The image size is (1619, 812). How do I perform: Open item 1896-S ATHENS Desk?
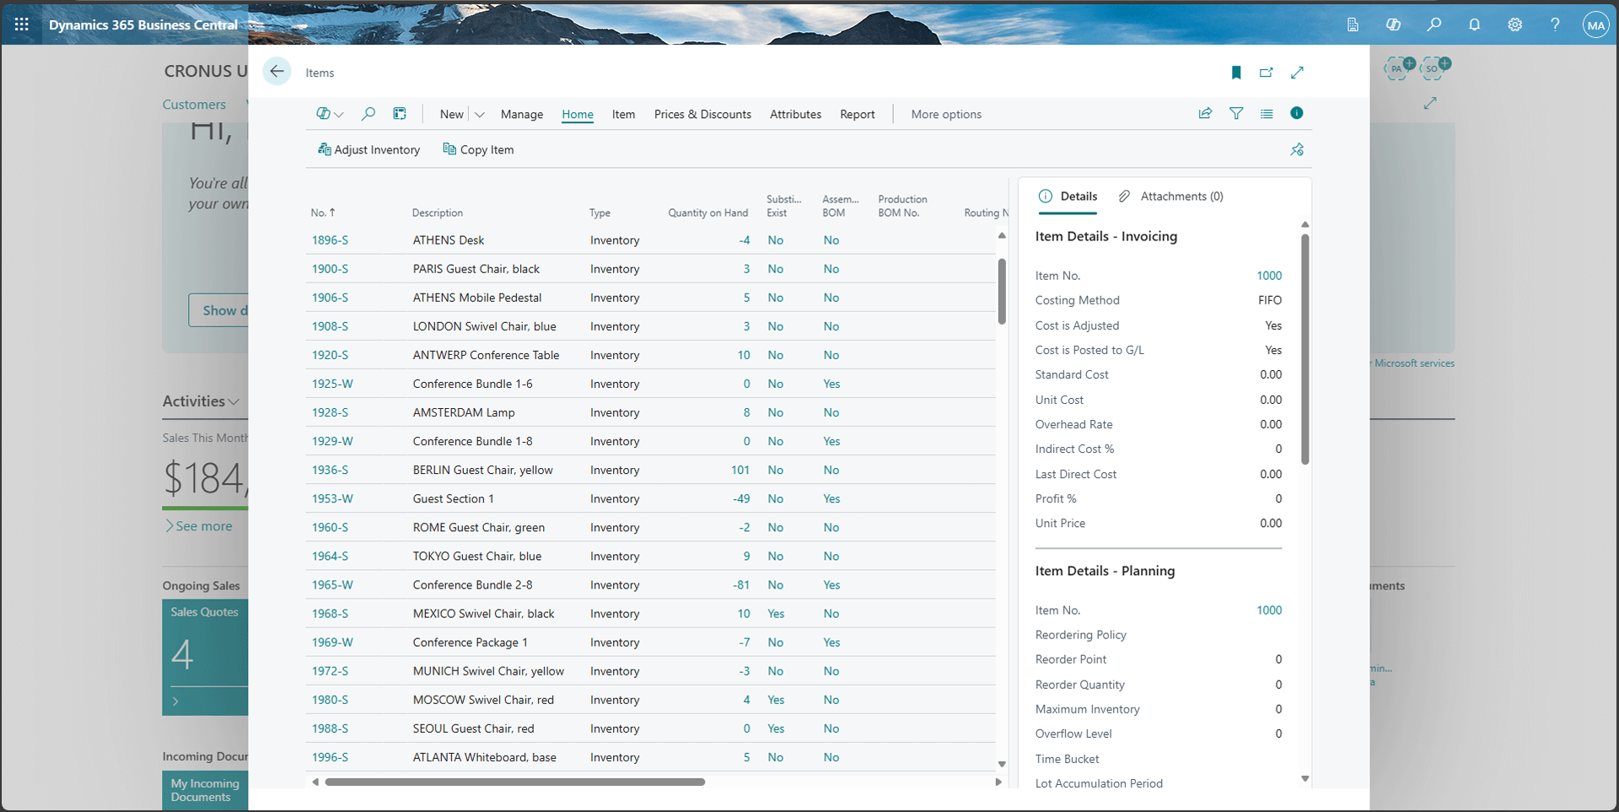(330, 239)
